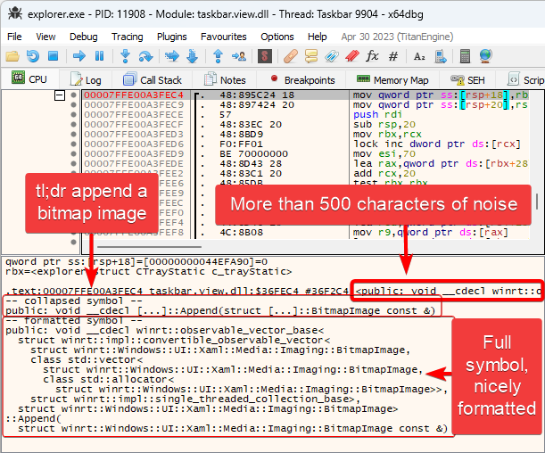The width and height of the screenshot is (545, 453).
Task: Open Functions with the fx icon
Action: [x=372, y=56]
